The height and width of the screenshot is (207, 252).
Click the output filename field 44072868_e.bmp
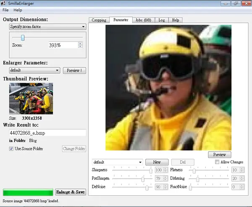pyautogui.click(x=48, y=133)
